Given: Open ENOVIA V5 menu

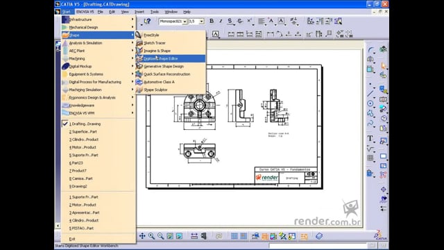Looking at the screenshot, I should coord(85,12).
